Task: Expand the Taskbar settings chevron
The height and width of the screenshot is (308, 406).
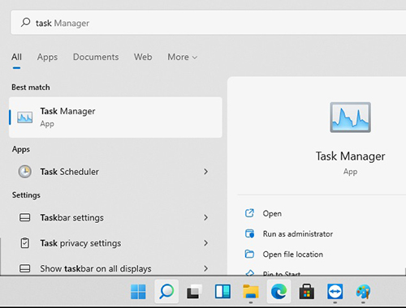Action: (x=206, y=217)
